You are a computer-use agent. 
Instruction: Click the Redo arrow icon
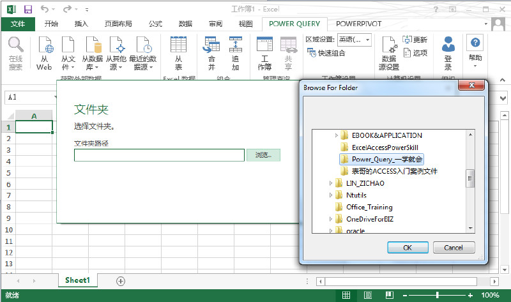click(67, 9)
